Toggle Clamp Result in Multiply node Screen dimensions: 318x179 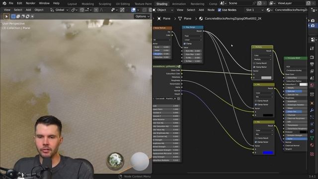[254, 63]
